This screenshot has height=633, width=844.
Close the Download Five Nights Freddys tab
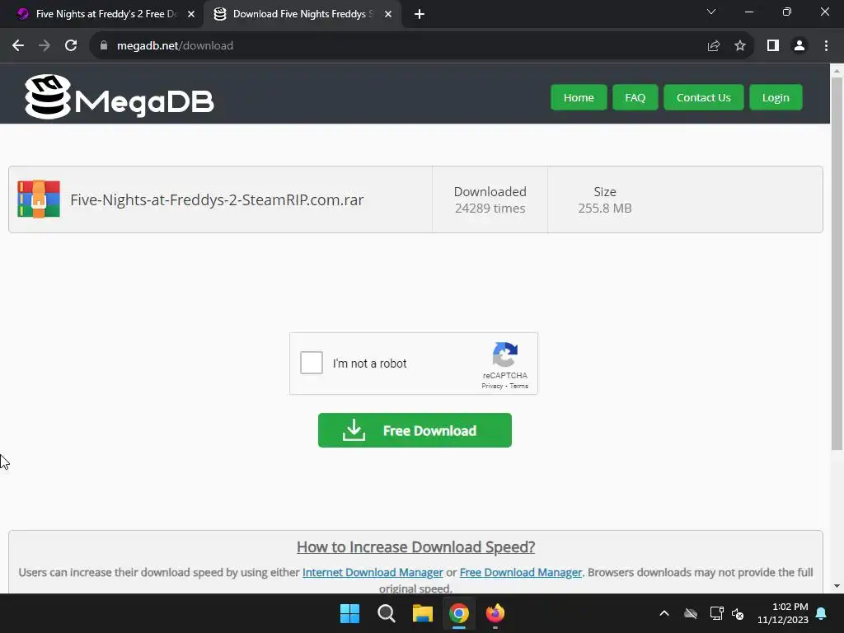[x=388, y=14]
